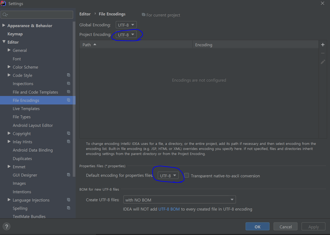The image size is (330, 235).
Task: Open the UTF-8 BOM link
Action: (x=169, y=209)
